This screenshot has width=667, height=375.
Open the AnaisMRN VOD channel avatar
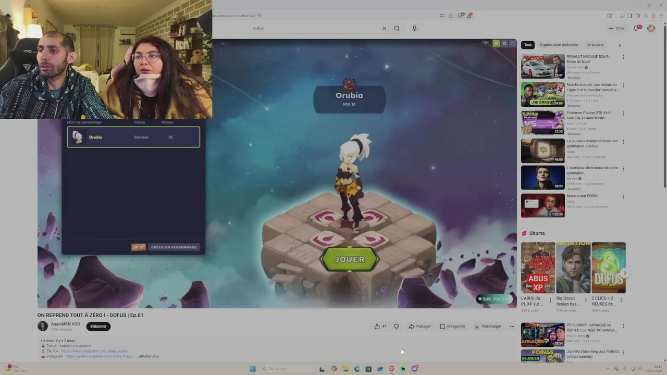(43, 326)
